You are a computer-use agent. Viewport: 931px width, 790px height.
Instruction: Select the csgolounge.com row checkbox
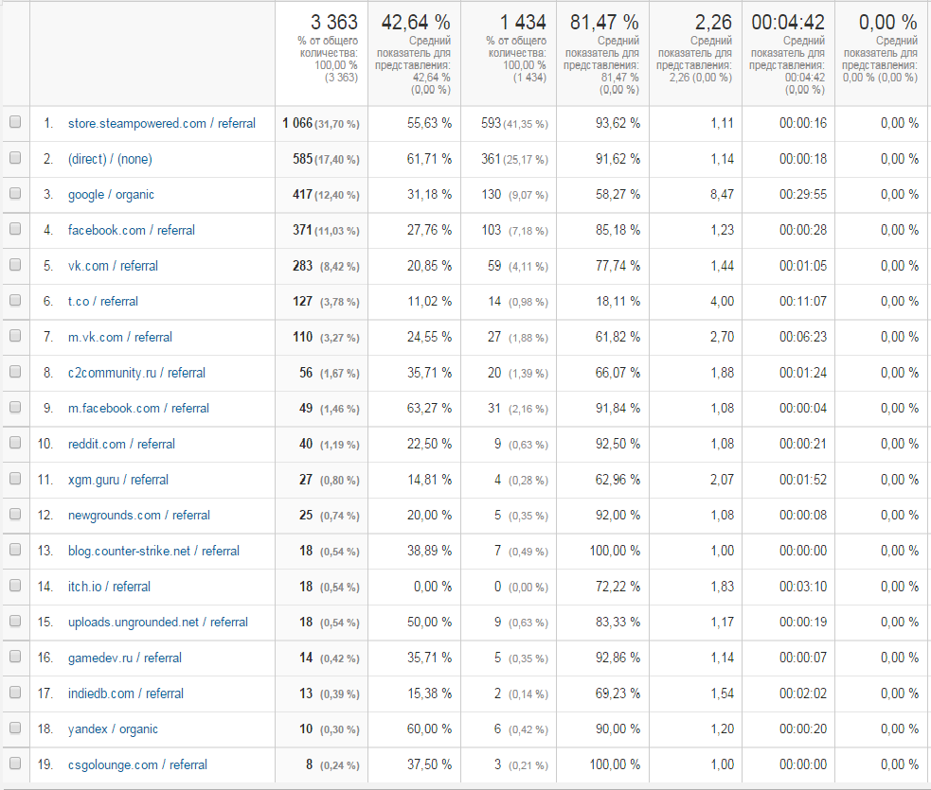click(x=15, y=764)
